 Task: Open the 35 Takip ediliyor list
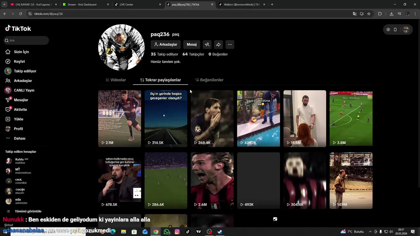tap(164, 54)
